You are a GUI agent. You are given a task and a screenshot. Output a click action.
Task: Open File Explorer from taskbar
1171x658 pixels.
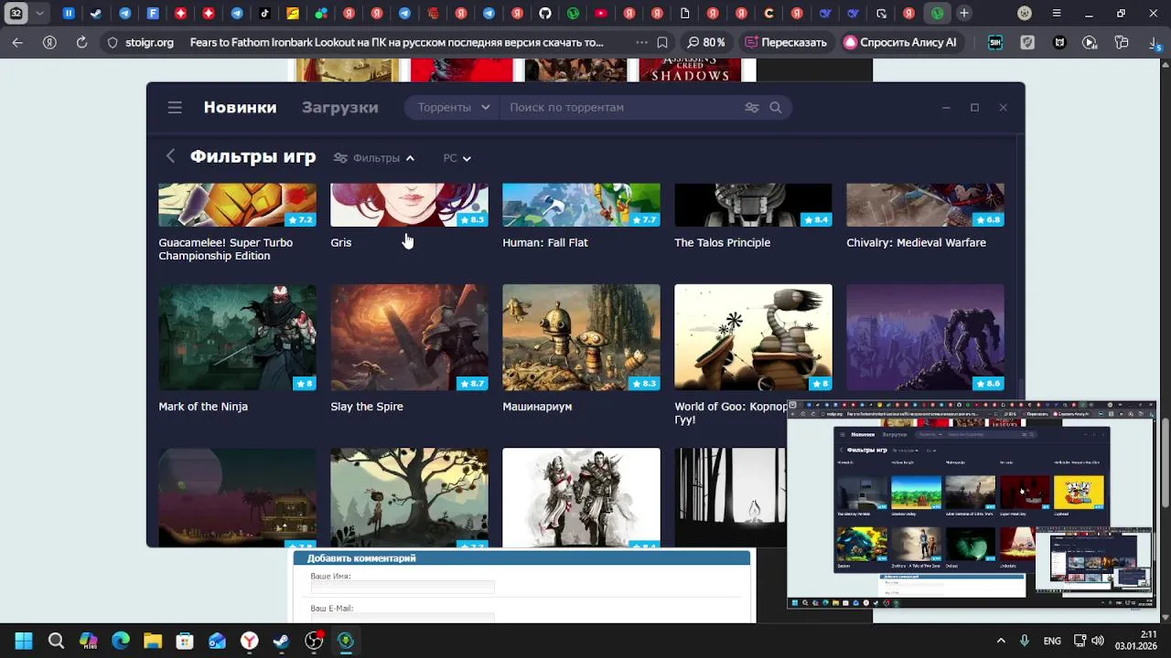coord(153,641)
